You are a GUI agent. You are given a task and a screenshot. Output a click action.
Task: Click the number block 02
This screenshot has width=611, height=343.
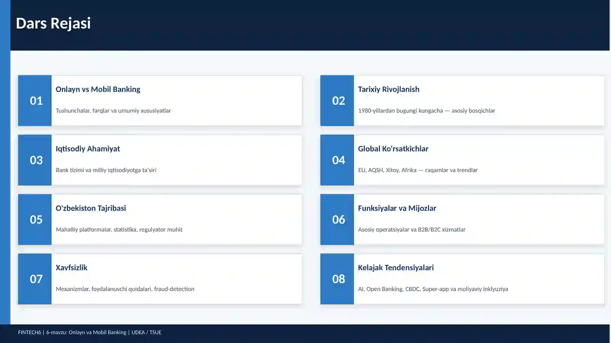tap(337, 101)
